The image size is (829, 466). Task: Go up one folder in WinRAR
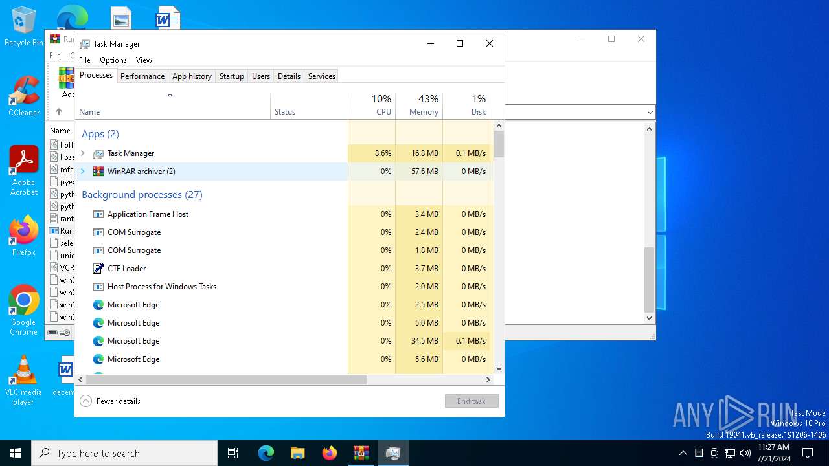(x=58, y=112)
